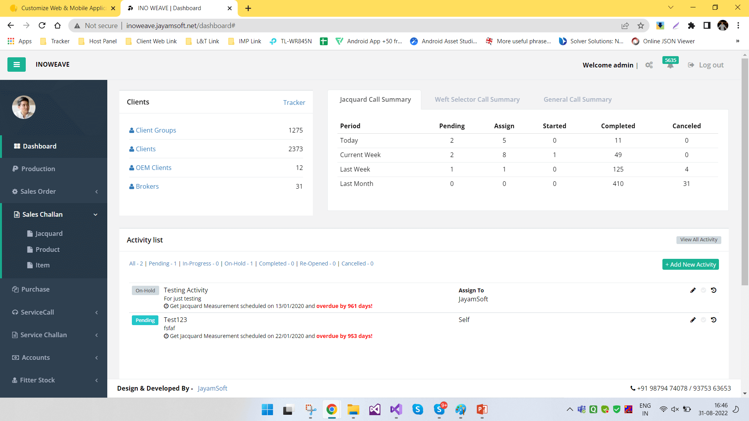Open the Client Groups link
This screenshot has width=749, height=421.
coord(153,130)
